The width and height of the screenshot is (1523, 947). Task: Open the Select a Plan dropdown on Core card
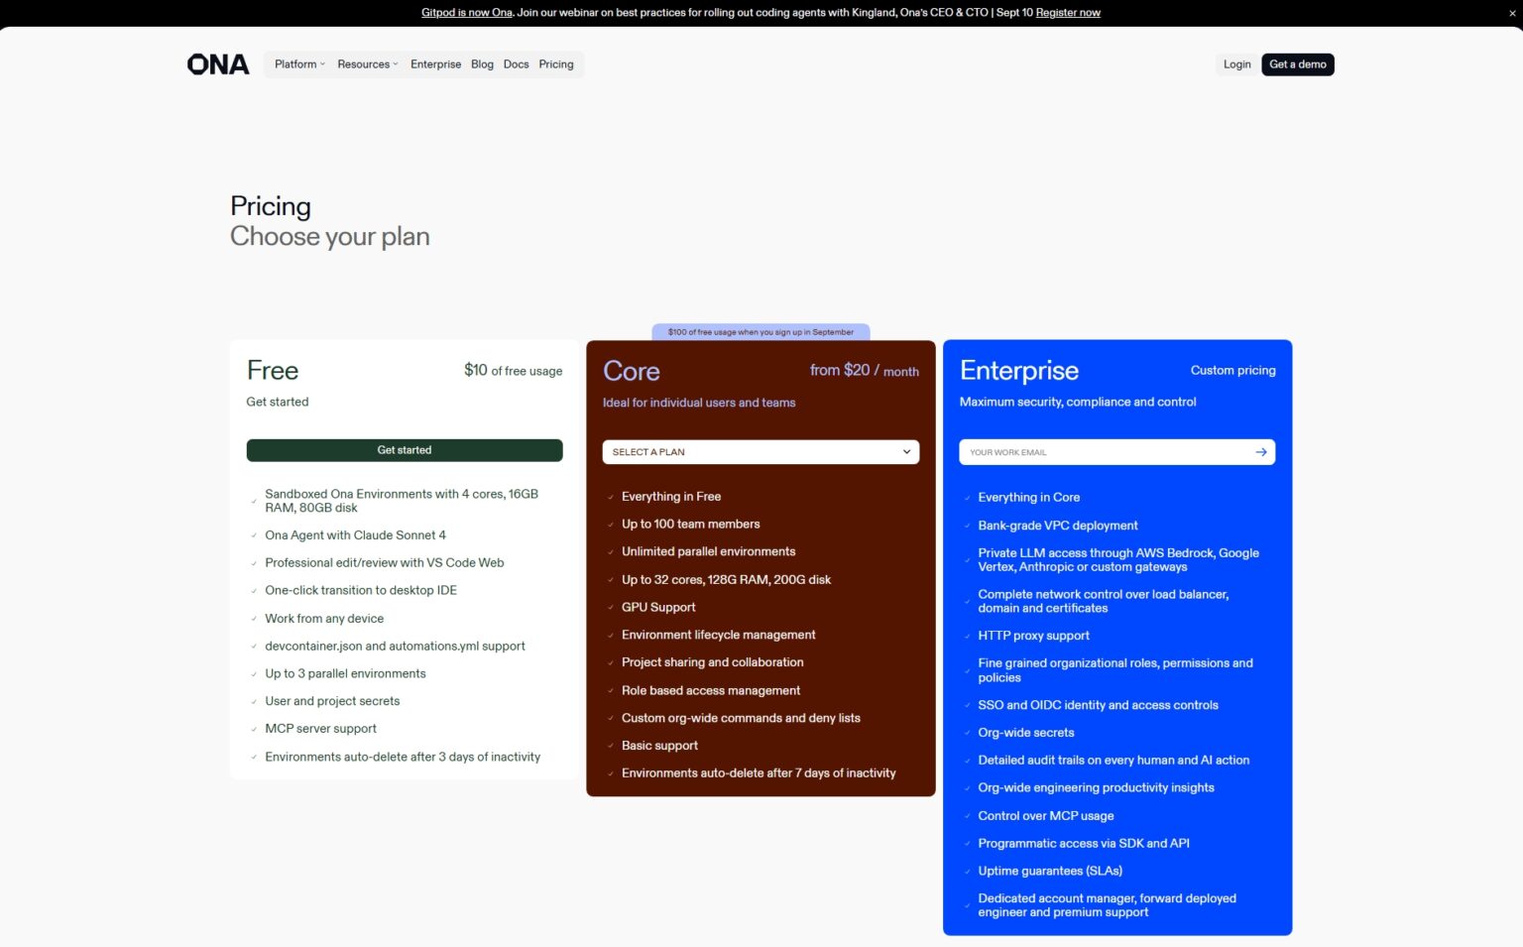pos(760,451)
